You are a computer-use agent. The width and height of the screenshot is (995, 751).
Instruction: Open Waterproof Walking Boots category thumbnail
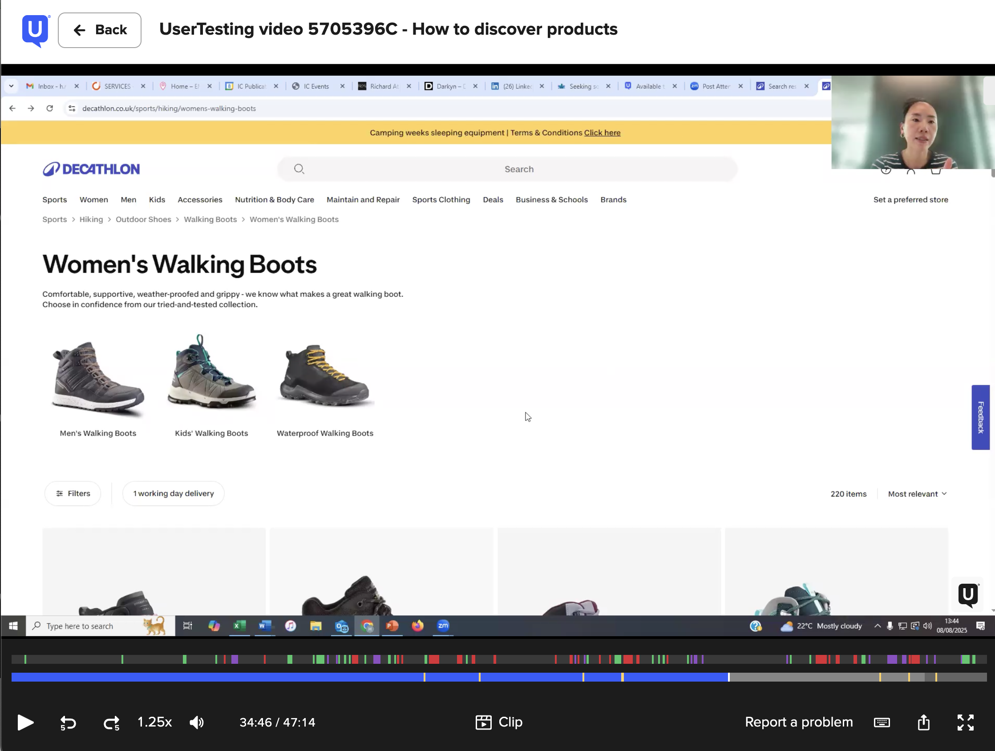325,384
